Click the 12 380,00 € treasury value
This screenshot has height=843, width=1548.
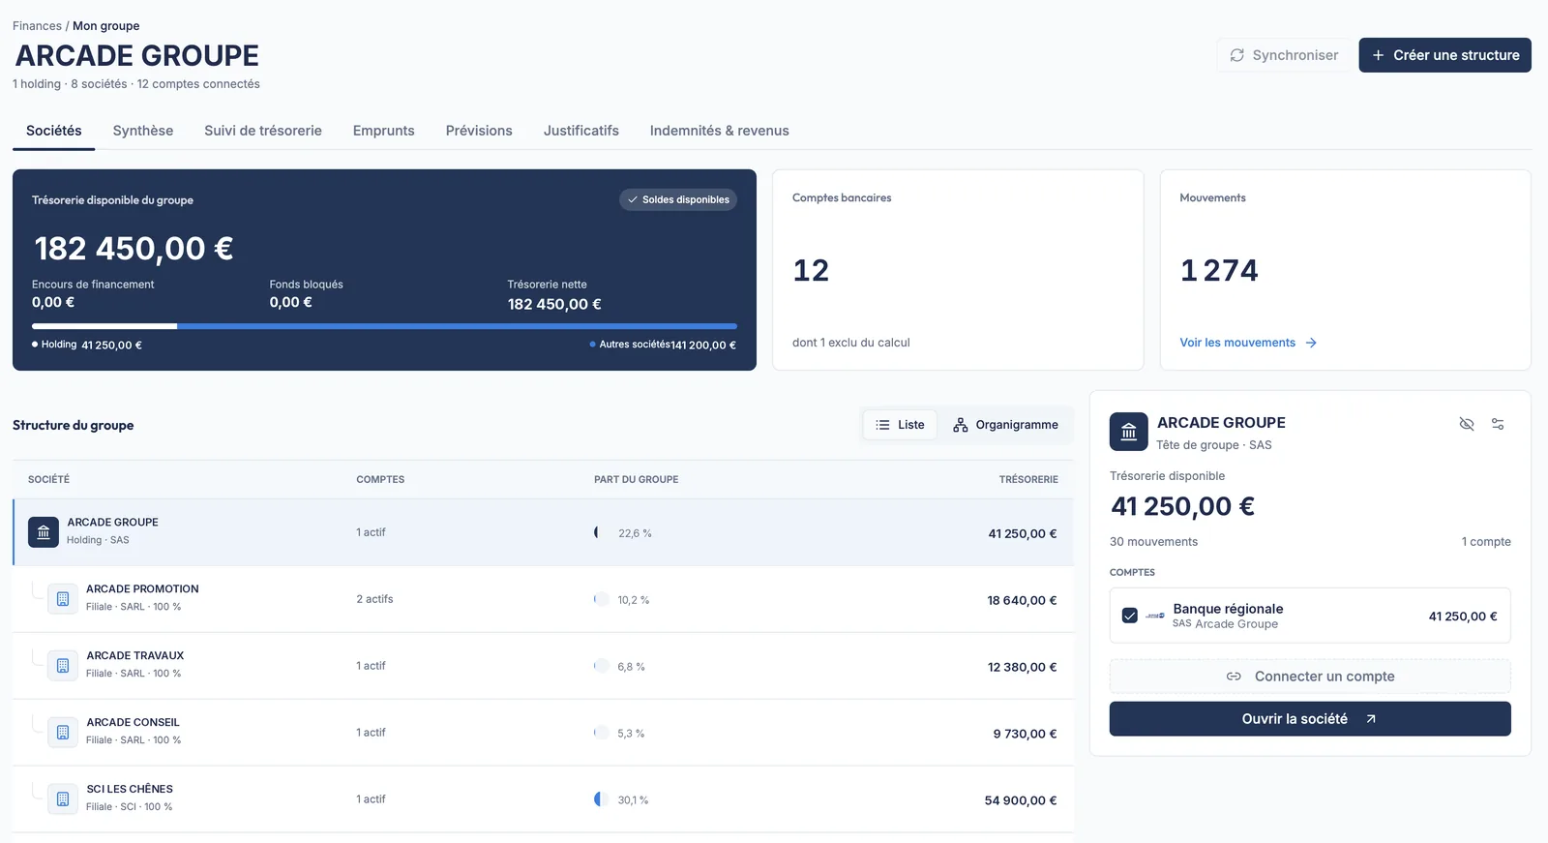1022,667
